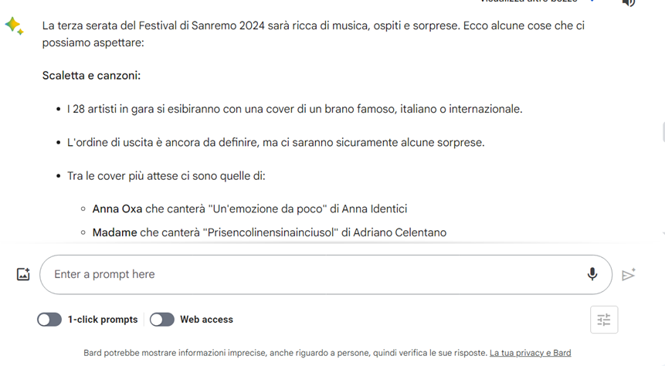Click the Bard disclaimer text
The width and height of the screenshot is (665, 366).
point(286,353)
